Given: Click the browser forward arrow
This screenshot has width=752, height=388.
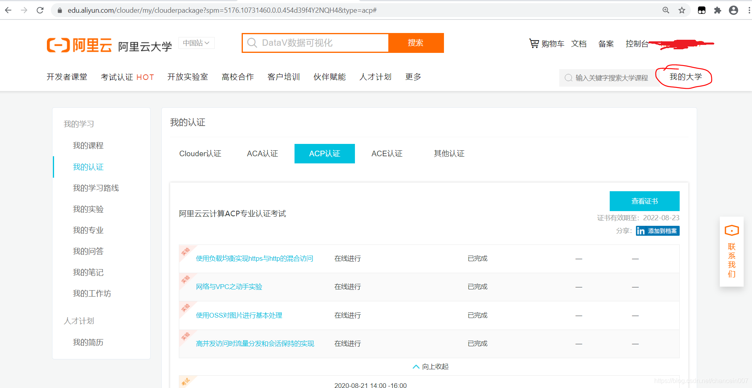Looking at the screenshot, I should coord(24,10).
